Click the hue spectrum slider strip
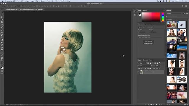189x106 pixels. click(x=163, y=17)
